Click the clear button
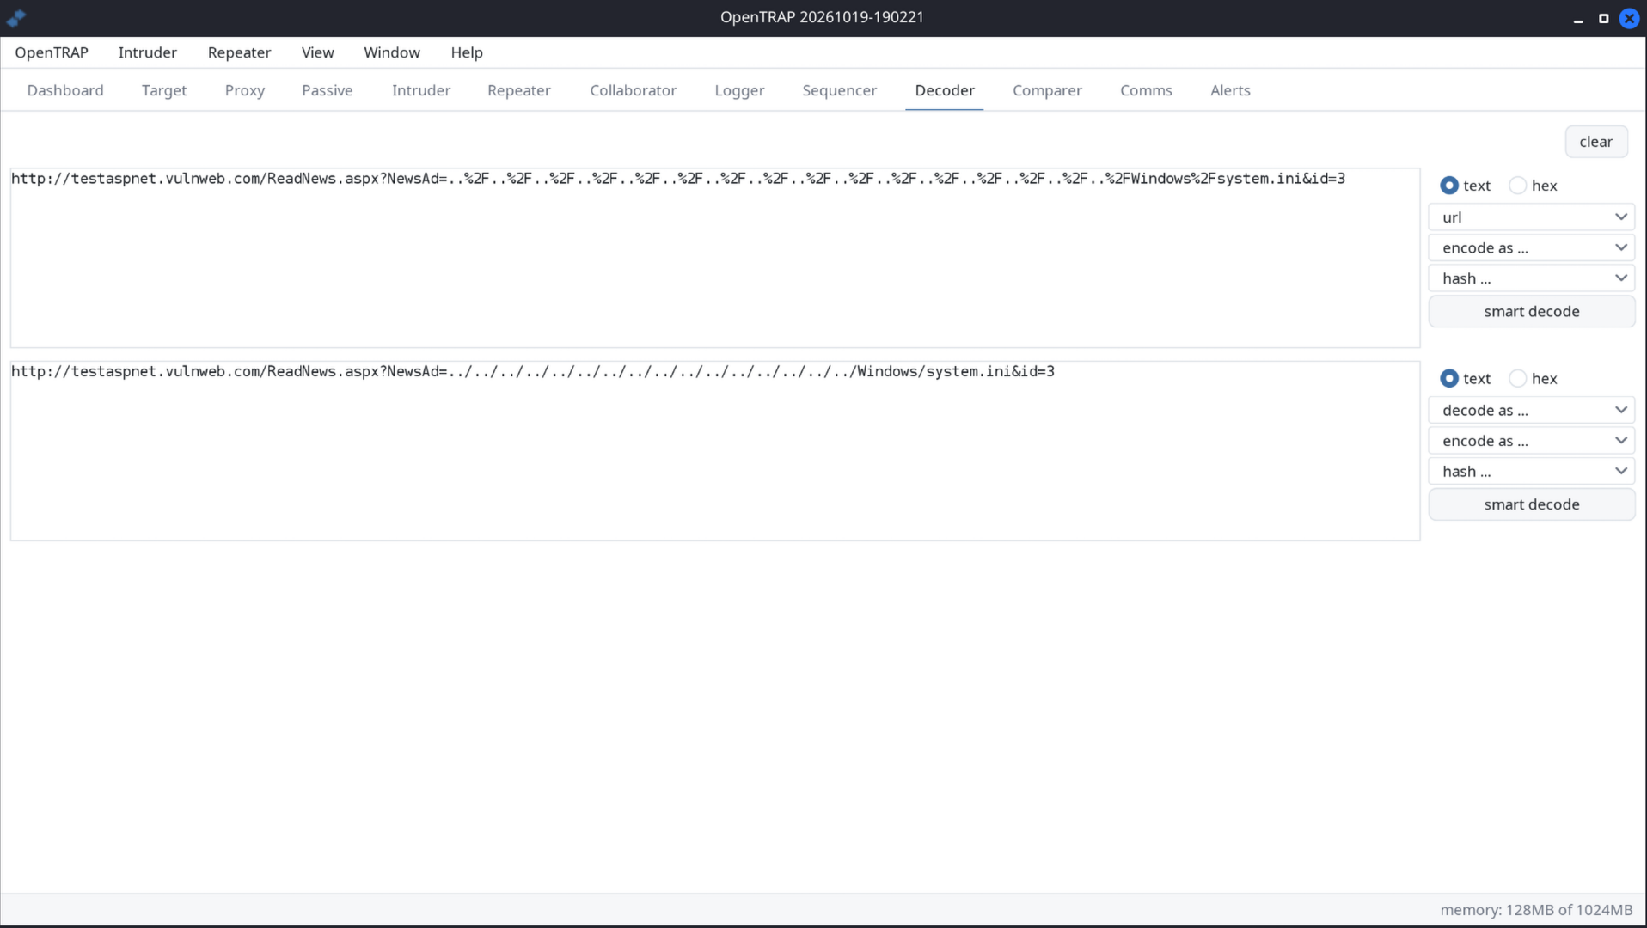The height and width of the screenshot is (928, 1647). [x=1596, y=142]
